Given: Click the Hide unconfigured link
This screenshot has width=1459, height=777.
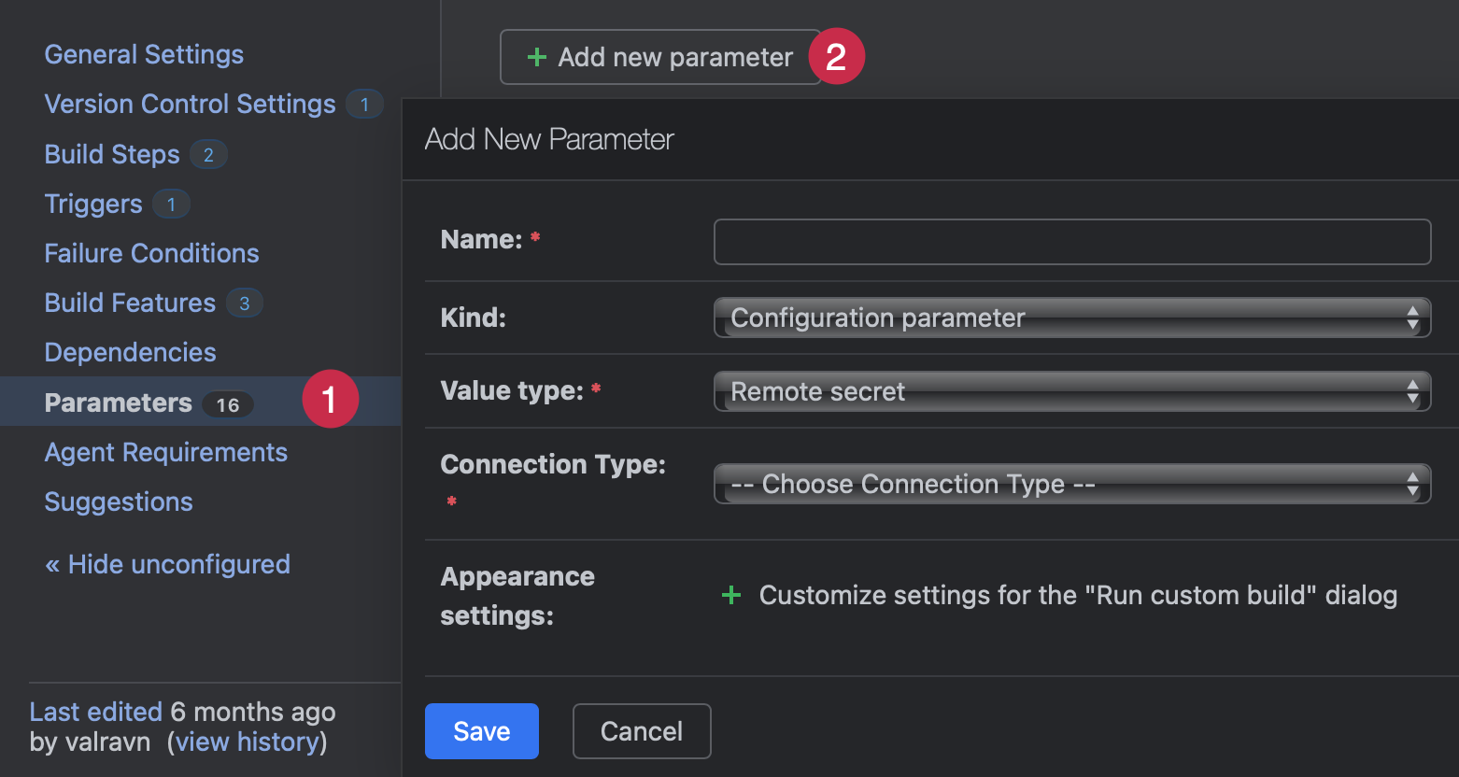Looking at the screenshot, I should click(168, 565).
